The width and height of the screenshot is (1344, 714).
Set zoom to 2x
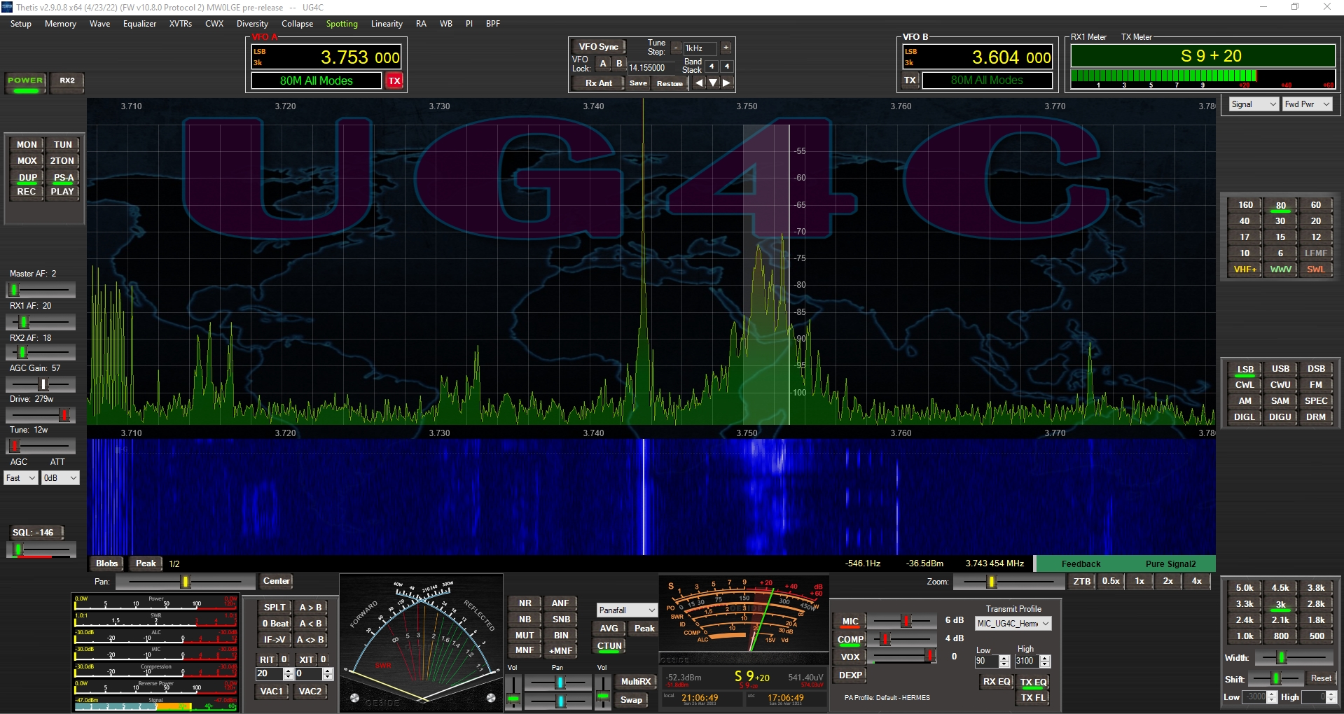tap(1168, 581)
